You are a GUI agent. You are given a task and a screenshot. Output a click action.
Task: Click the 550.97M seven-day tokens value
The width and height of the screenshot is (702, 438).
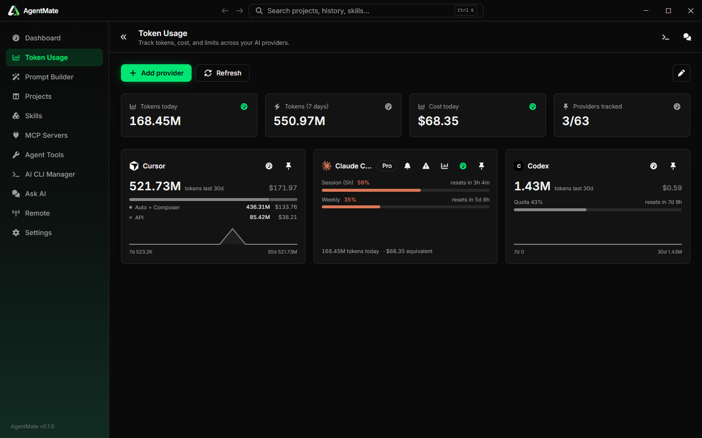(x=299, y=121)
